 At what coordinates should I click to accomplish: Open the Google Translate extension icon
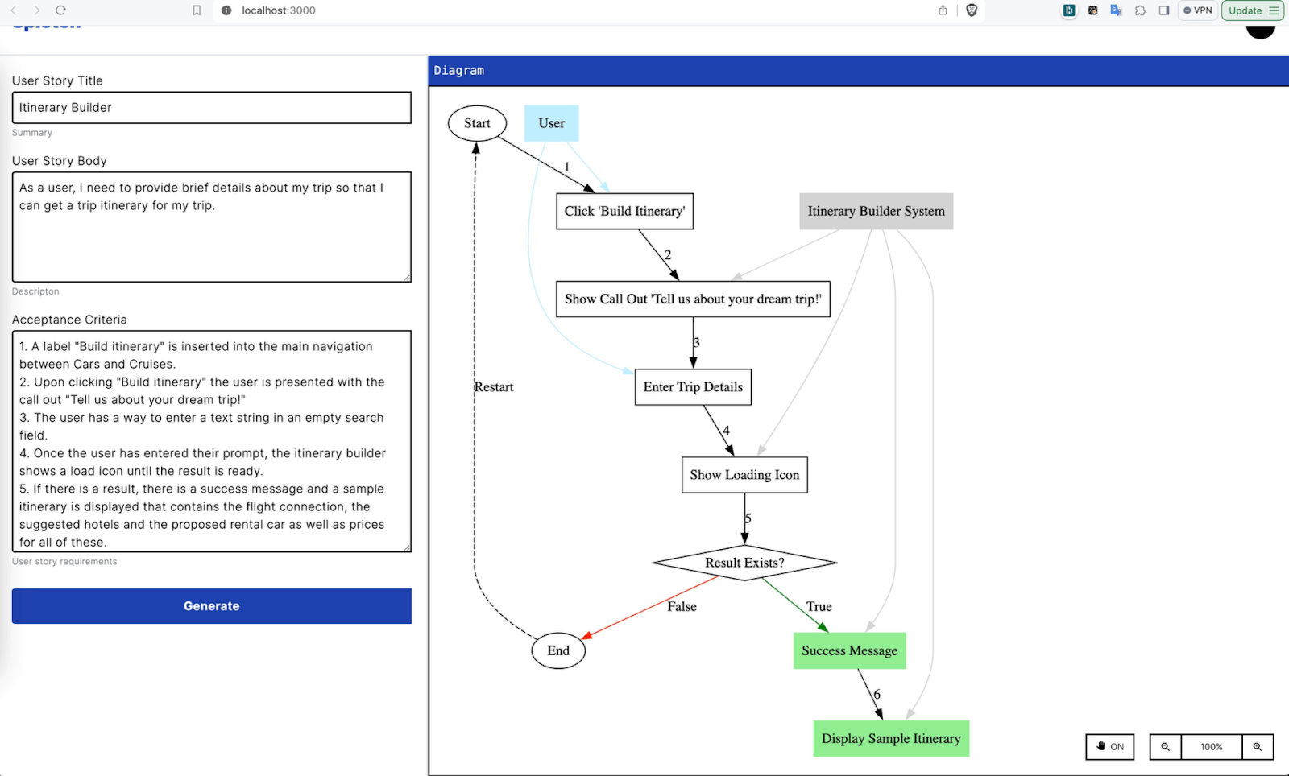tap(1115, 10)
